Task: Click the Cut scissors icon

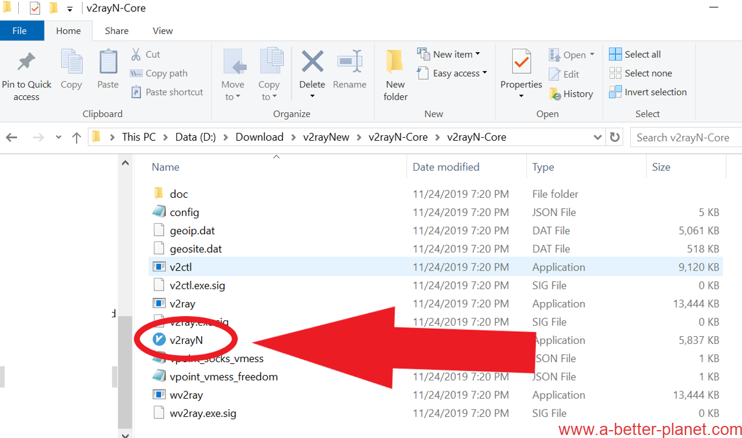Action: pos(137,55)
